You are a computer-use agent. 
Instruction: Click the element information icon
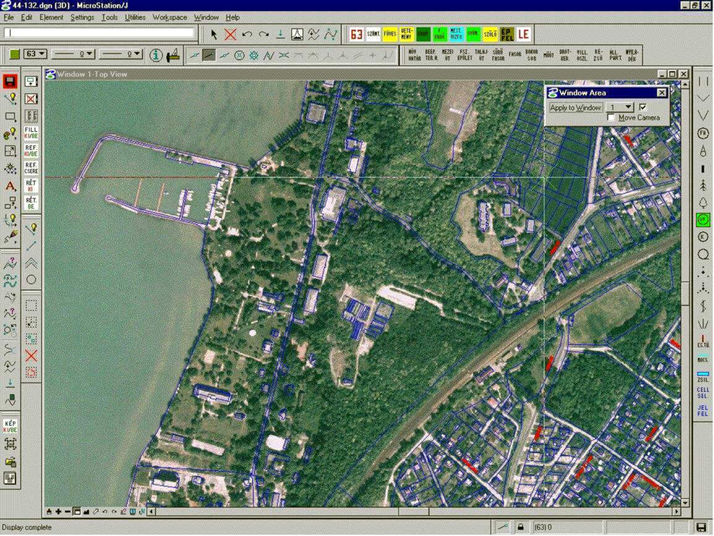156,55
